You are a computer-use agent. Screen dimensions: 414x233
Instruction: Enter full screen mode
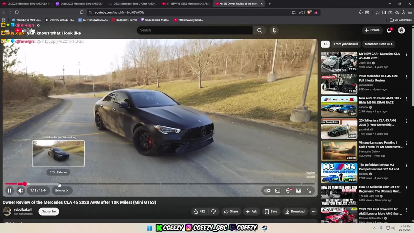tap(309, 191)
